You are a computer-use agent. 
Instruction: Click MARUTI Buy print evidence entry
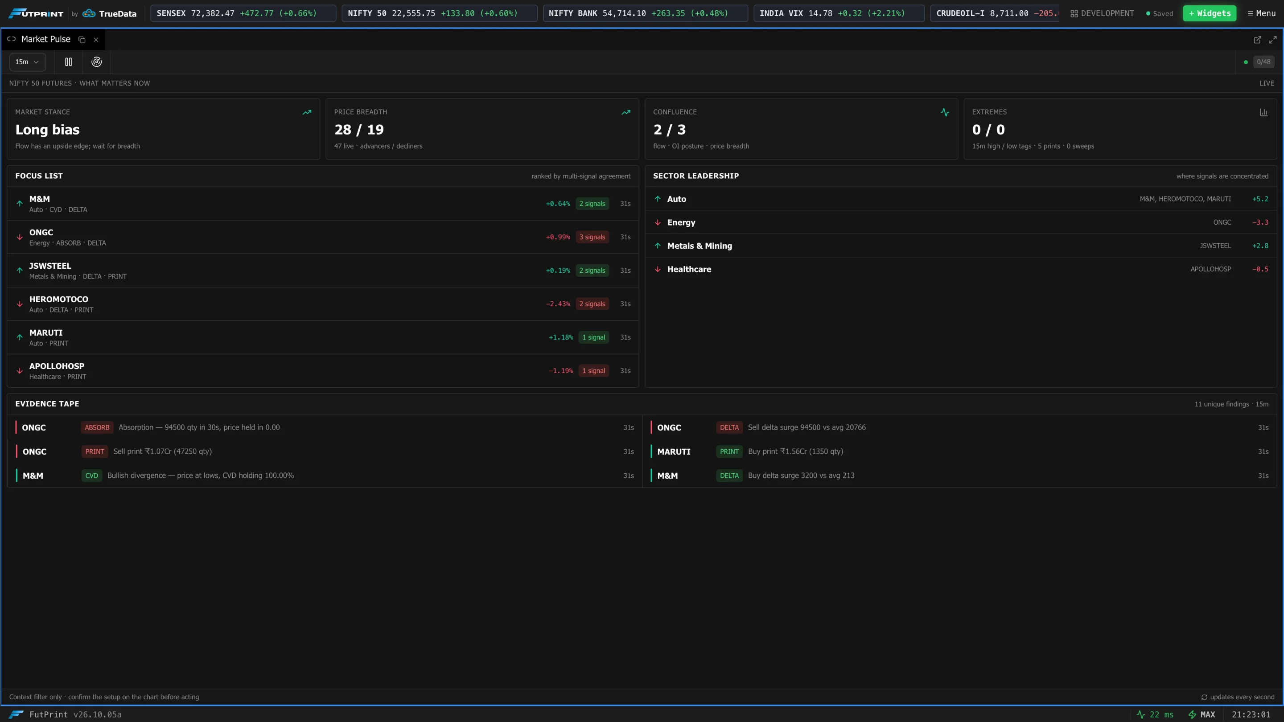point(959,451)
